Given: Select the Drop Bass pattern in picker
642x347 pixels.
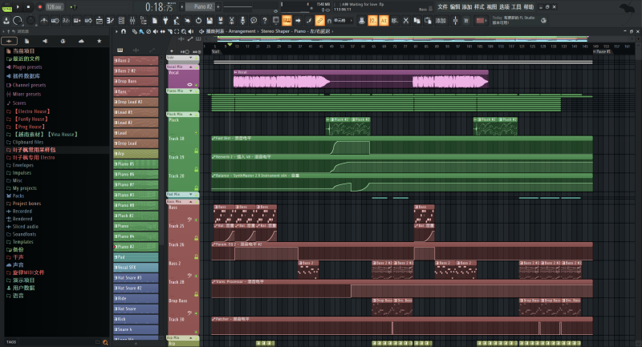Looking at the screenshot, I should (x=136, y=81).
